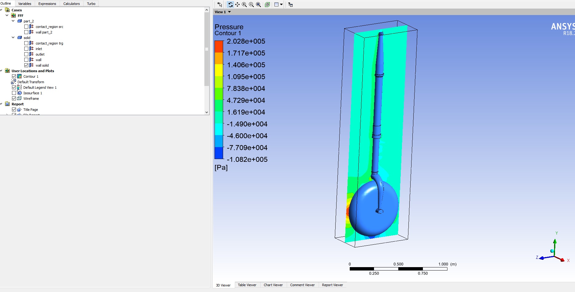Check the inlet boundary checkbox
Viewport: 575px width, 292px height.
point(26,49)
